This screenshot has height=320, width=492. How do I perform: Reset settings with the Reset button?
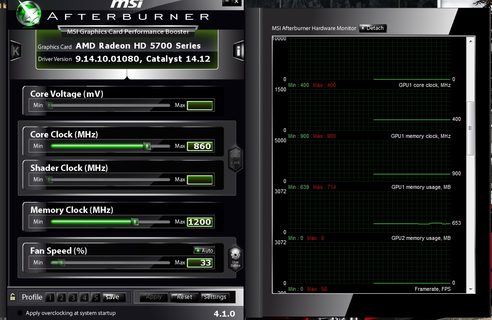point(184,297)
